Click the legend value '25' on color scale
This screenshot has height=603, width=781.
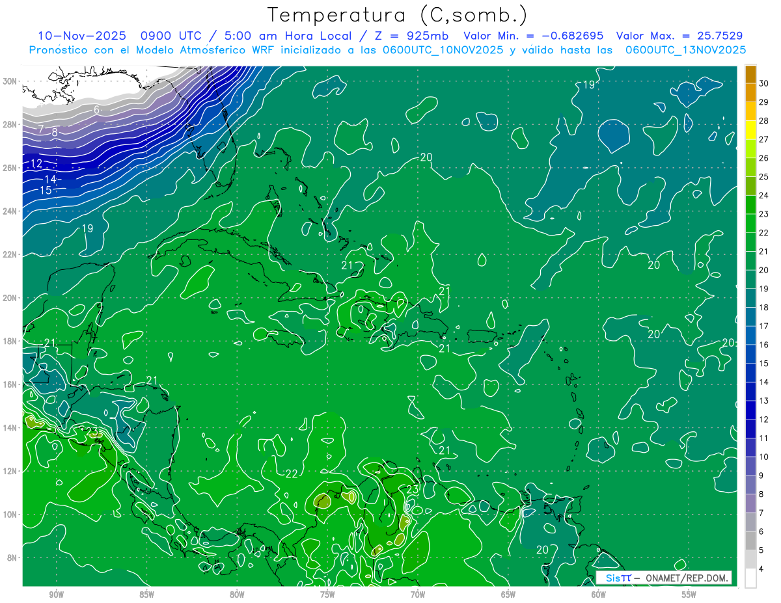(764, 176)
